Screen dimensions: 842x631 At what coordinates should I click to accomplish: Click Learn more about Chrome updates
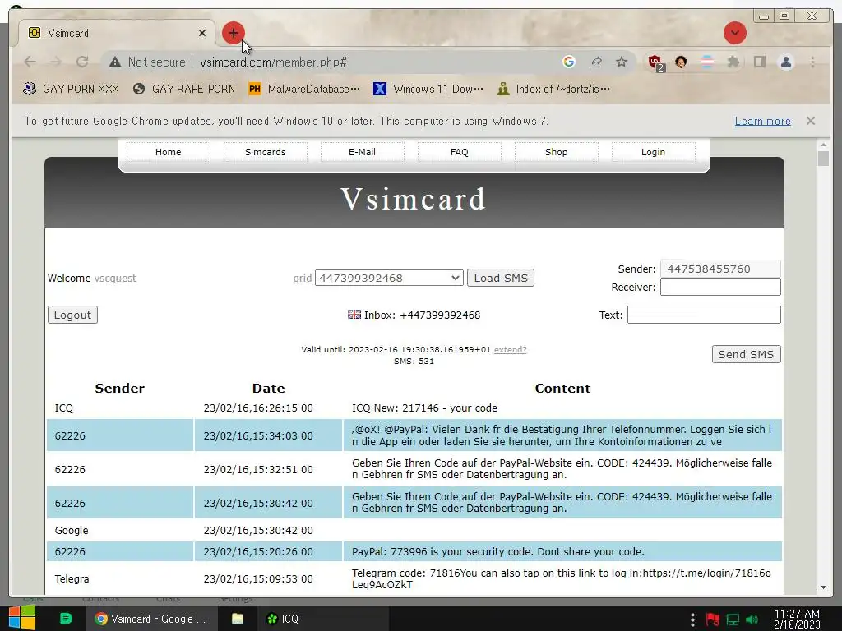pyautogui.click(x=762, y=122)
